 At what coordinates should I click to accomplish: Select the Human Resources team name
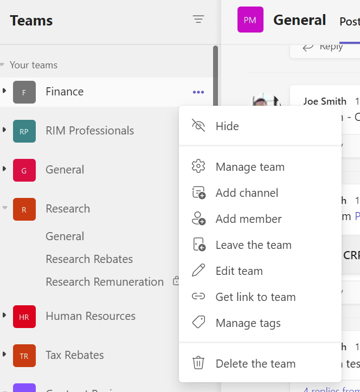[x=91, y=316]
